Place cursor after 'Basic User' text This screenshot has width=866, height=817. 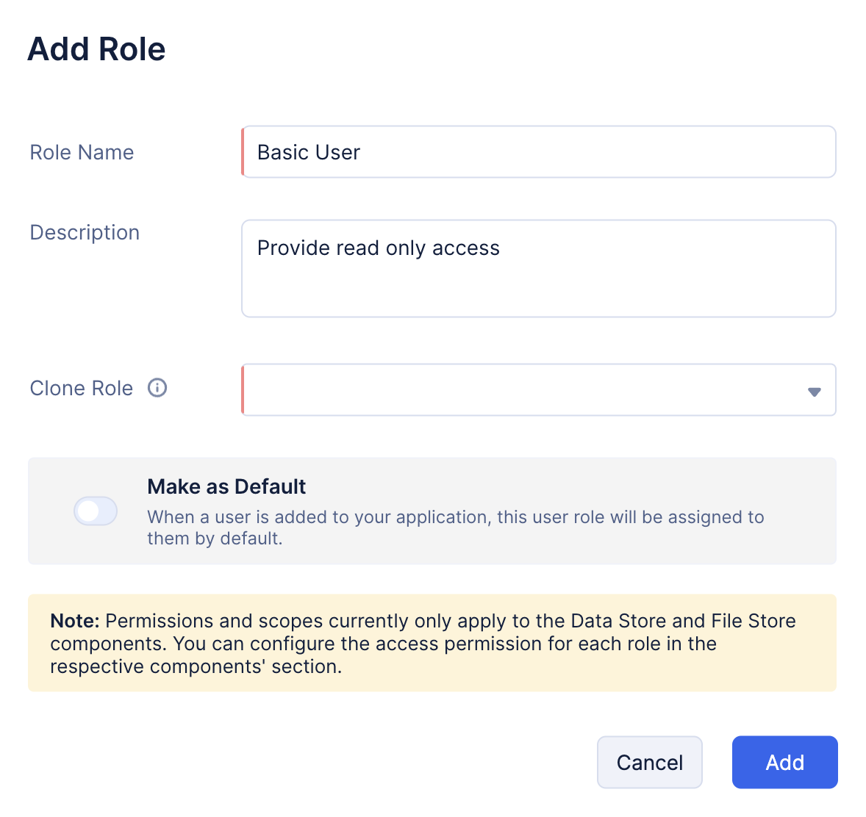click(x=362, y=152)
